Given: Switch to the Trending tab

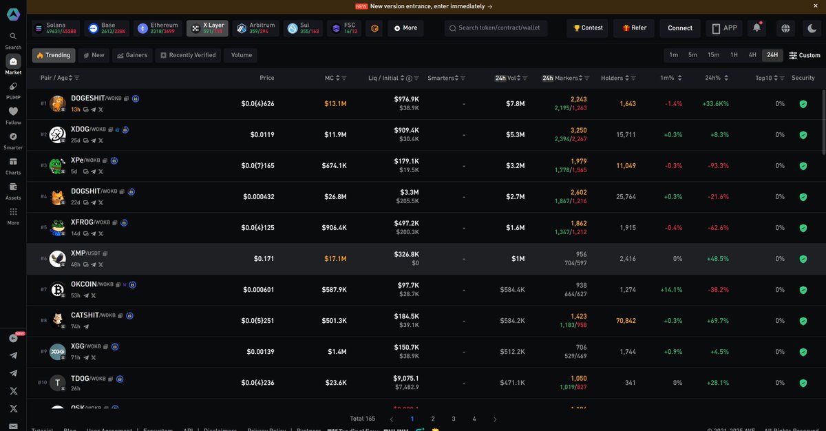Looking at the screenshot, I should coord(54,55).
